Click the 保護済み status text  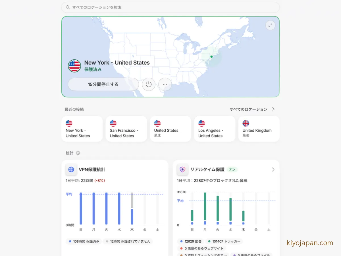click(x=93, y=69)
